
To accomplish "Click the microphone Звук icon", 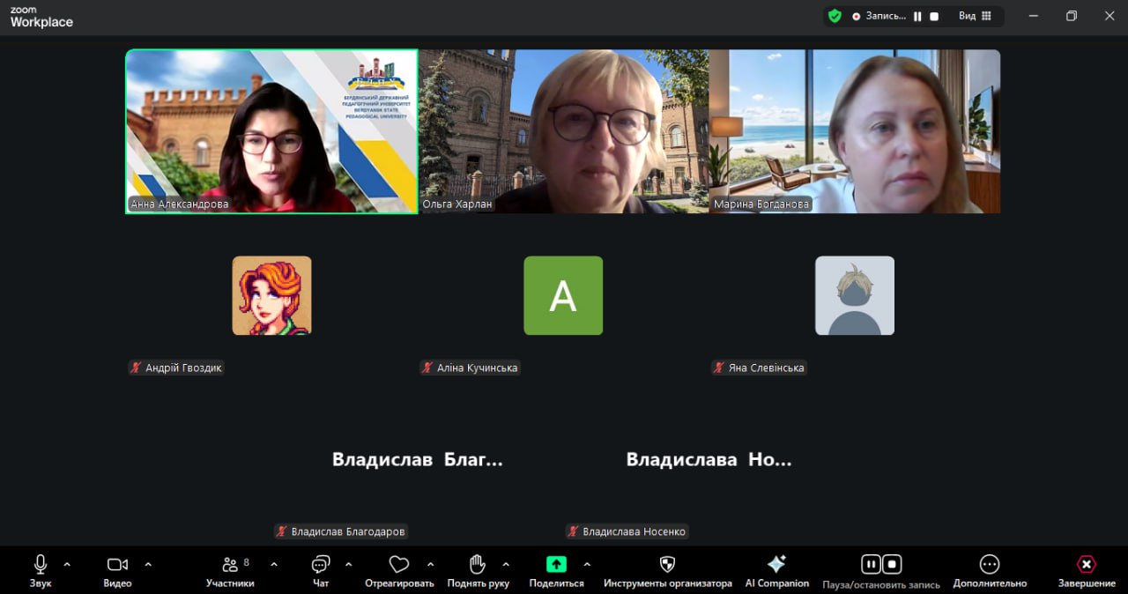I will coord(41,565).
